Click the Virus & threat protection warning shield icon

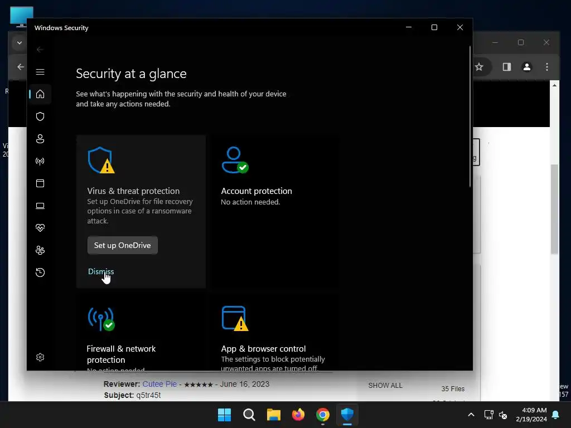coord(101,160)
